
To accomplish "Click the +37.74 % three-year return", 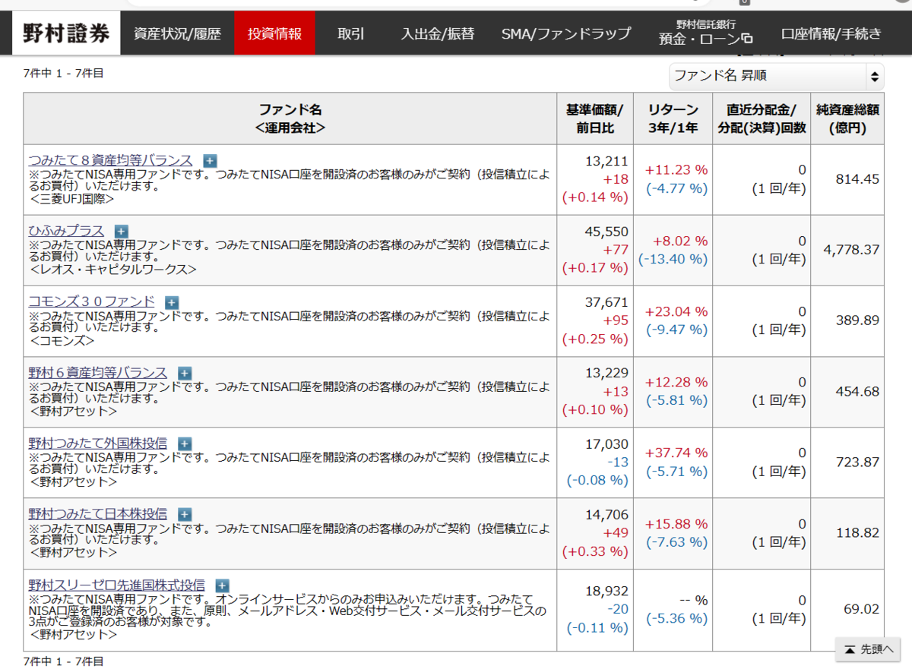I will tap(676, 453).
